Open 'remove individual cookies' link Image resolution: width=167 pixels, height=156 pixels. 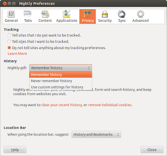110,105
